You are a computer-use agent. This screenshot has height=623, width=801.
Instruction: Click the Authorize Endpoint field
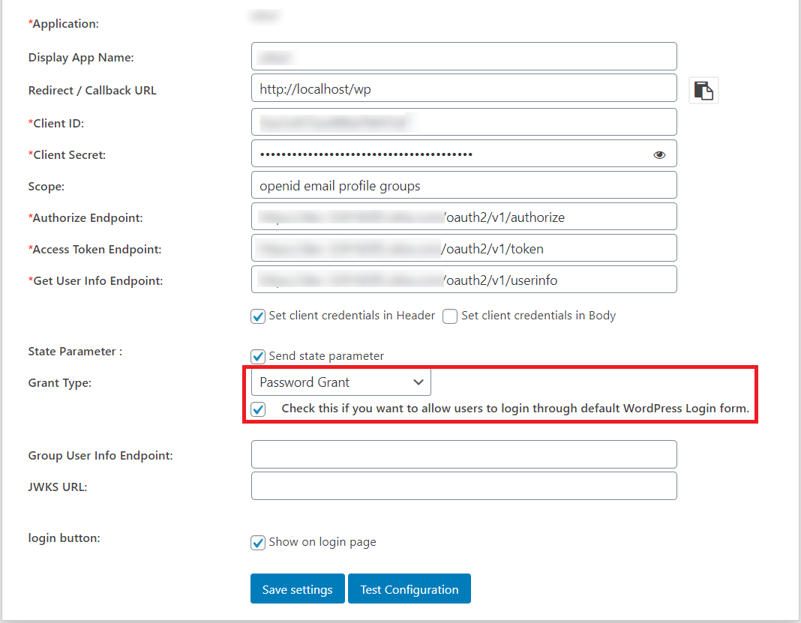point(463,217)
